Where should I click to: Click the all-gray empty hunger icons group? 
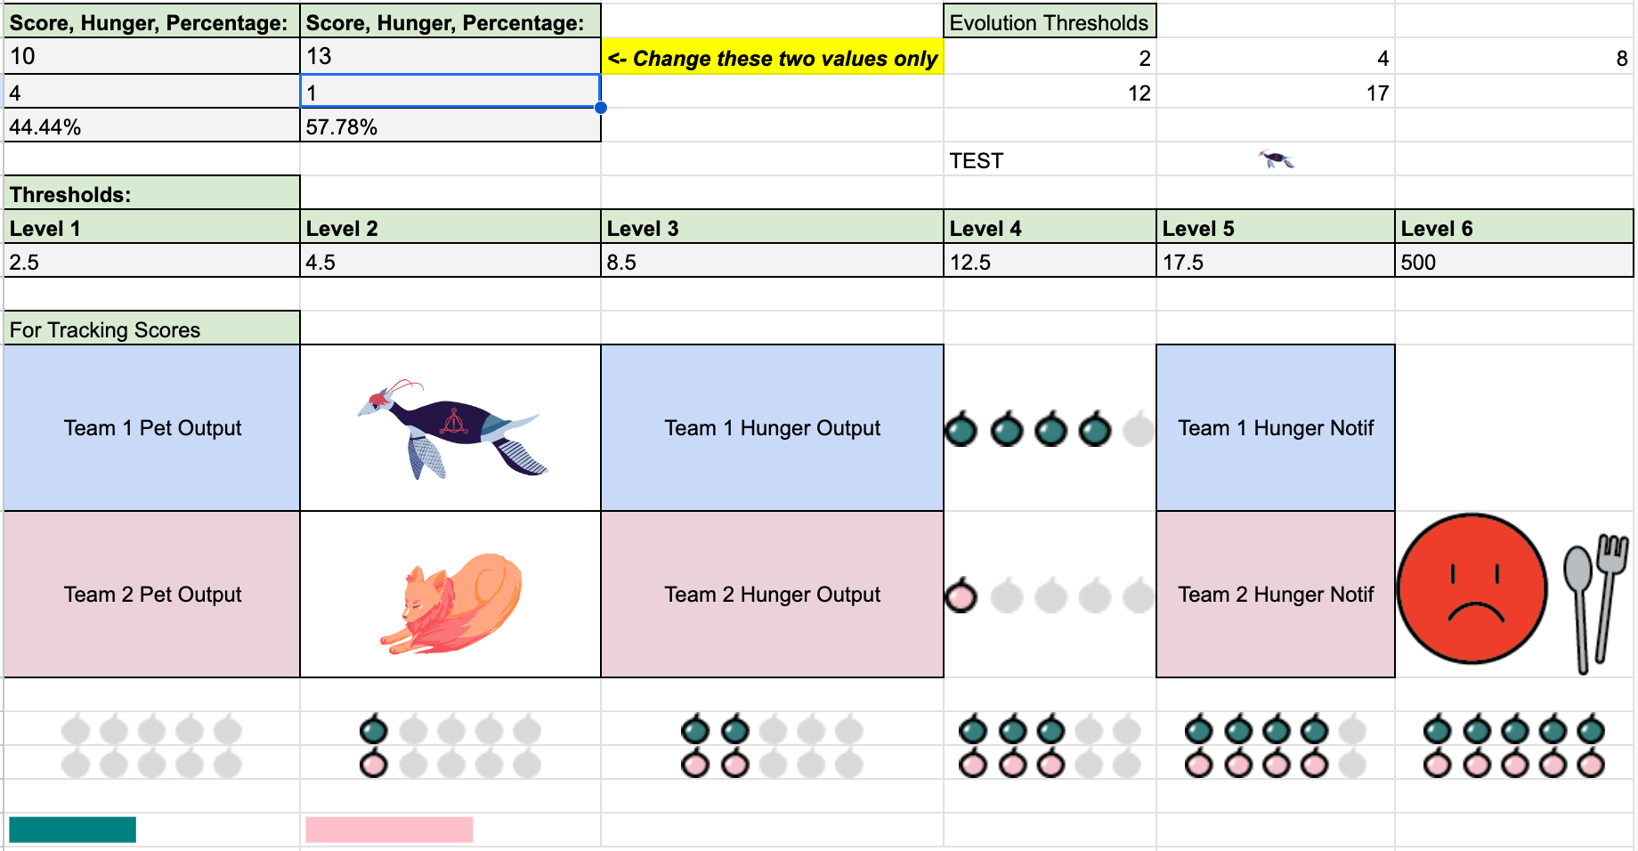(151, 746)
